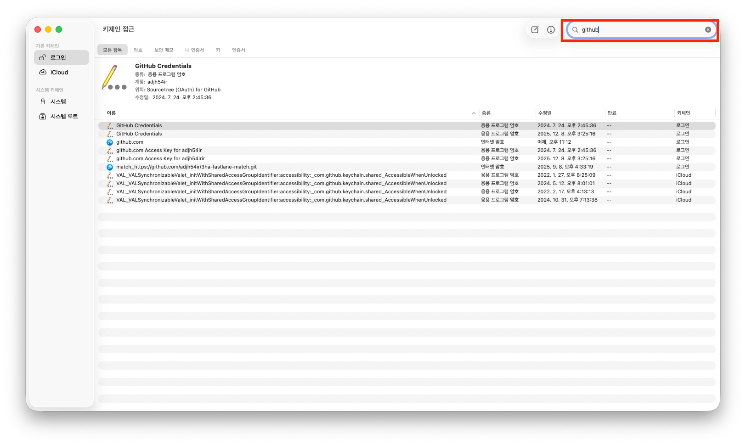Click the date "2024. 10. 31. 오후 7:13:38"

pyautogui.click(x=567, y=200)
